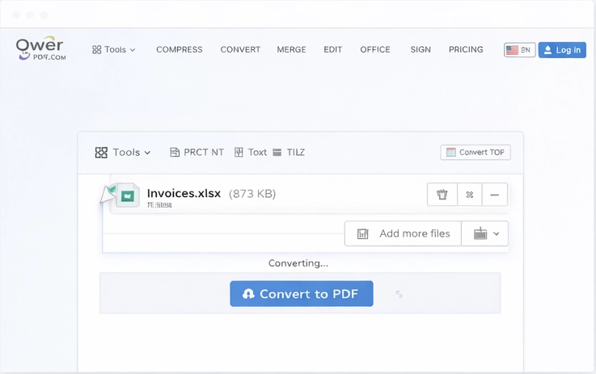Screen dimensions: 596x374
Task: Open the MERGE menu
Action: [x=291, y=50]
